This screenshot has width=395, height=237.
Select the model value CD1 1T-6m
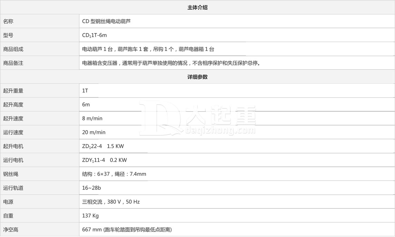(95, 35)
